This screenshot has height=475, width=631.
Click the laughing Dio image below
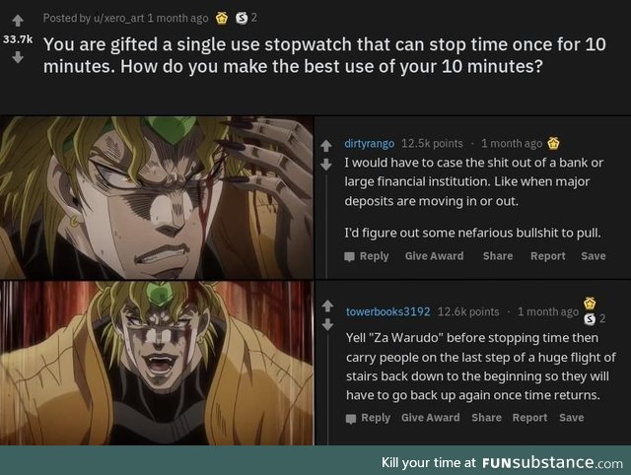(157, 363)
